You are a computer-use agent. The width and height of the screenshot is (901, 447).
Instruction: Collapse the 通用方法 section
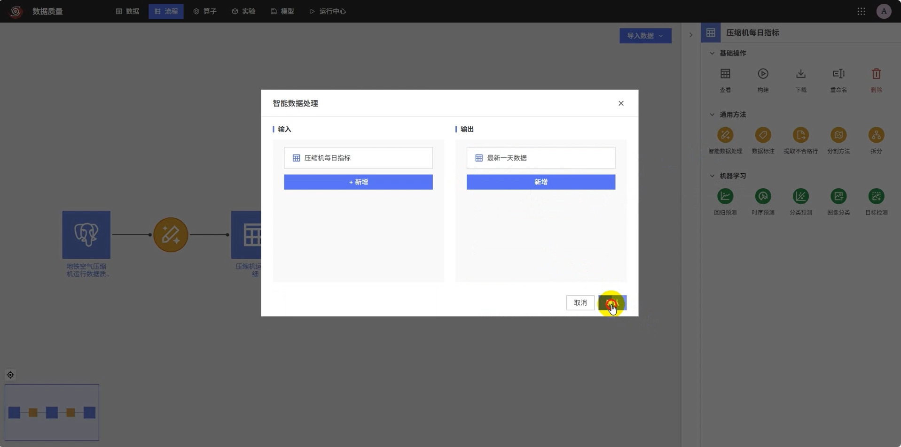pyautogui.click(x=712, y=115)
